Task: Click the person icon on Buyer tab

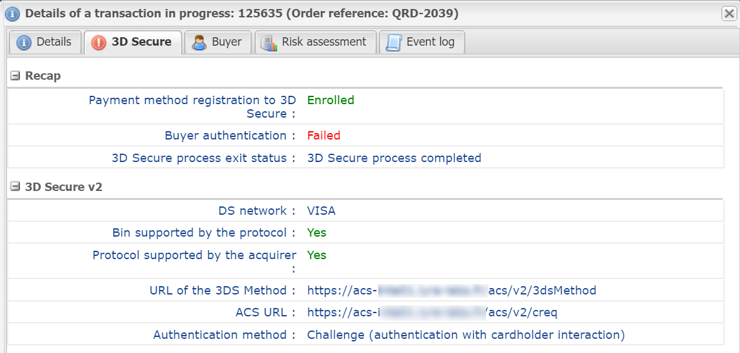Action: click(199, 42)
